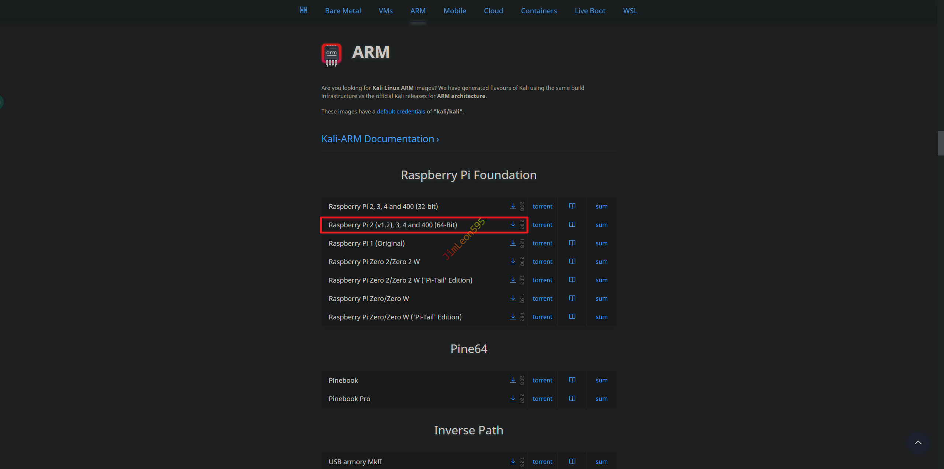Select the Raspberry Pi 2 (v1.2) 64-Bit row
This screenshot has height=469, width=944.
click(393, 225)
